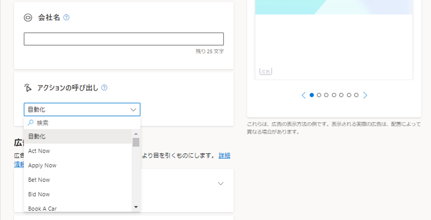
Task: Go to next ad preview arrow
Action: click(x=365, y=95)
